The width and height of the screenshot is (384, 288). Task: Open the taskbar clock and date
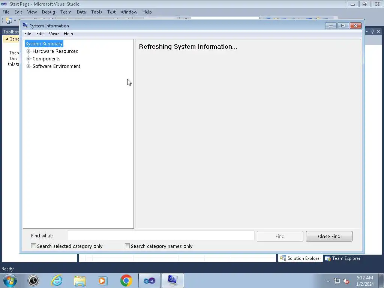click(365, 281)
